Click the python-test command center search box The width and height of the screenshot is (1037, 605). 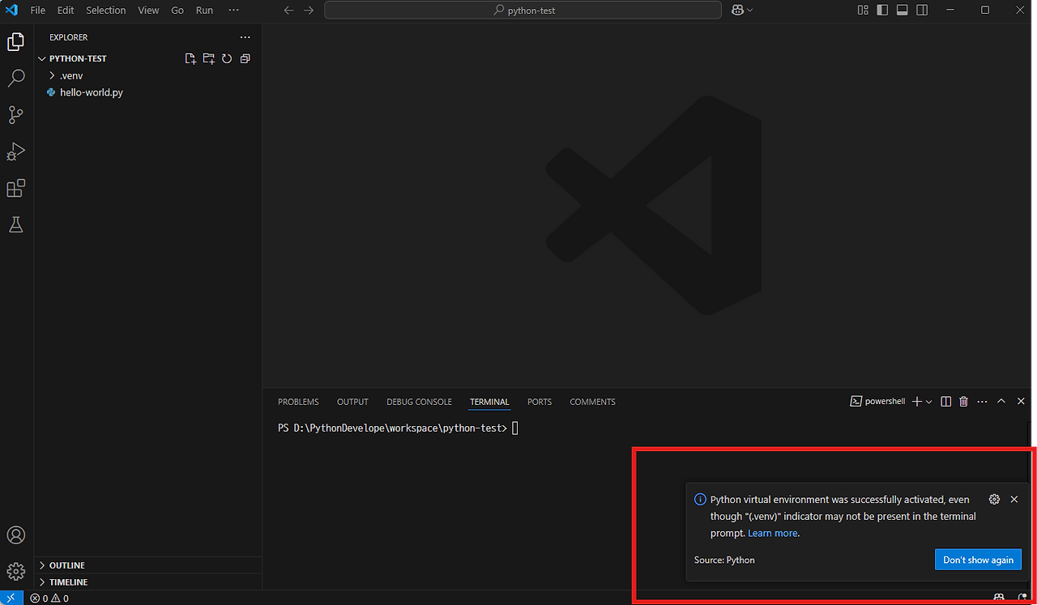[523, 11]
